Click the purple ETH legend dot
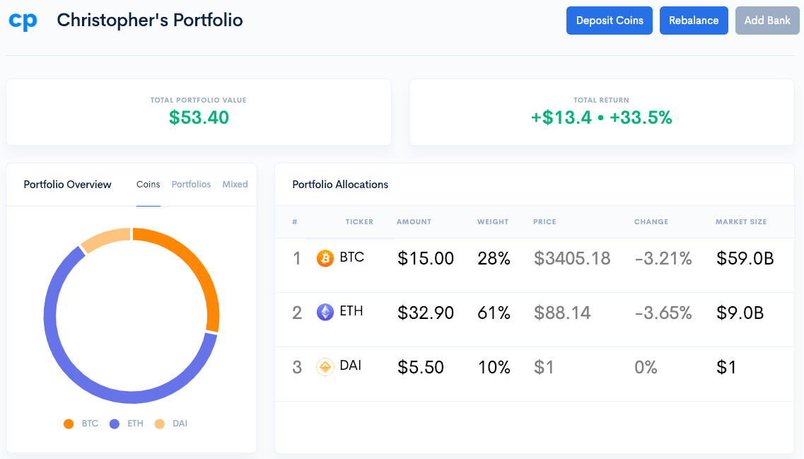The height and width of the screenshot is (459, 804). [114, 423]
